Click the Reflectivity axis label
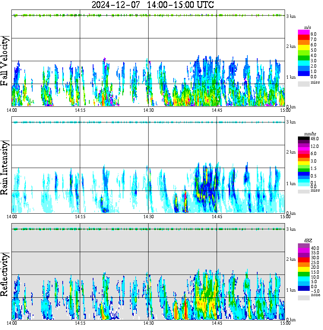 coord(5,274)
